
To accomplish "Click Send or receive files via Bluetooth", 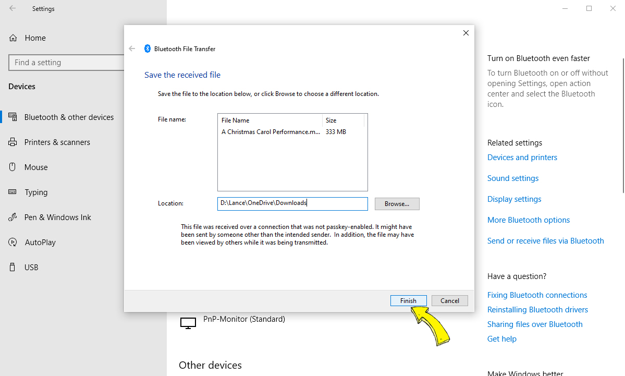I will point(546,241).
